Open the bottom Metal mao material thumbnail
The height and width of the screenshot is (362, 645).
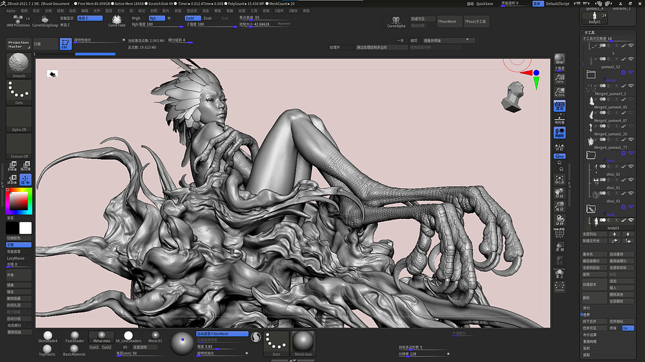[303, 343]
